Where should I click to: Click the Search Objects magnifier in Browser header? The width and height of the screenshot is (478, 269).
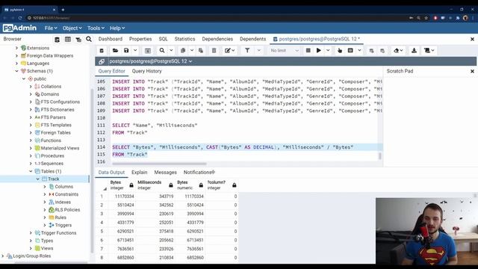pos(89,39)
